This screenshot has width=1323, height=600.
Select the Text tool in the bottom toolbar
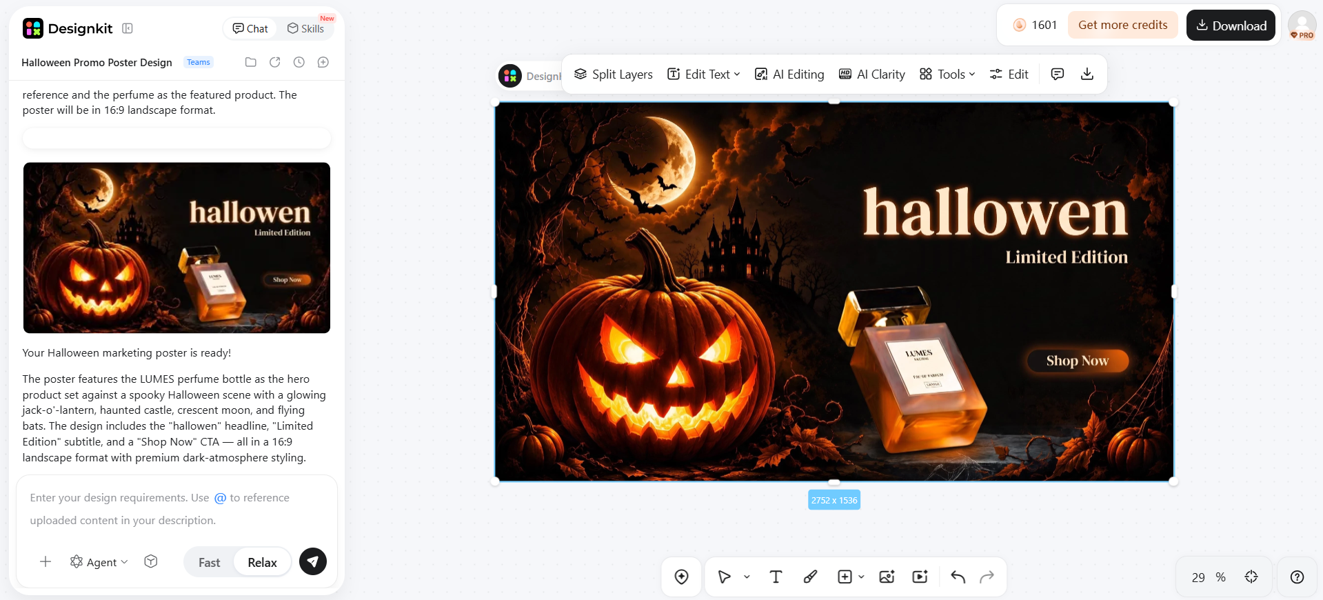pyautogui.click(x=776, y=577)
